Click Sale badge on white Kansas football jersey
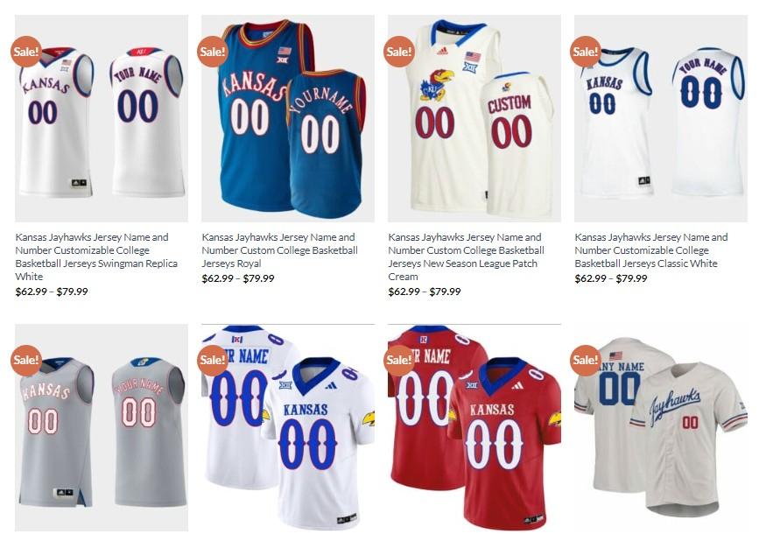This screenshot has width=759, height=534. (x=213, y=360)
